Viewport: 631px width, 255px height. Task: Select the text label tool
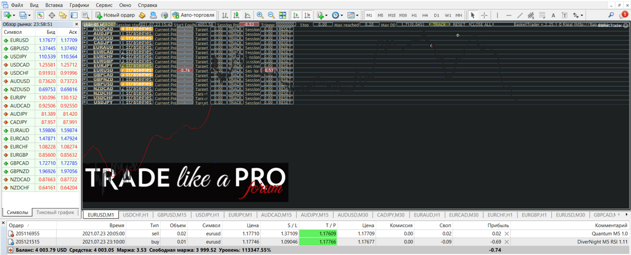coord(564,15)
